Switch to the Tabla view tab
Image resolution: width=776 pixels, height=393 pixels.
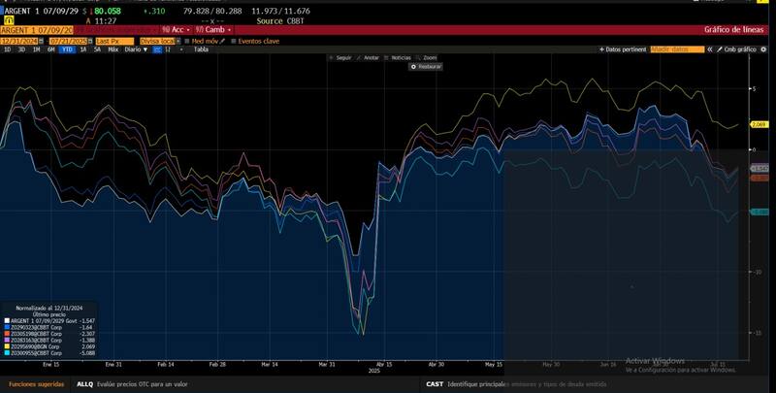coord(201,49)
